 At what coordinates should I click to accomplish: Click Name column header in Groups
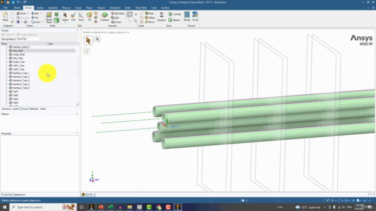click(x=23, y=44)
